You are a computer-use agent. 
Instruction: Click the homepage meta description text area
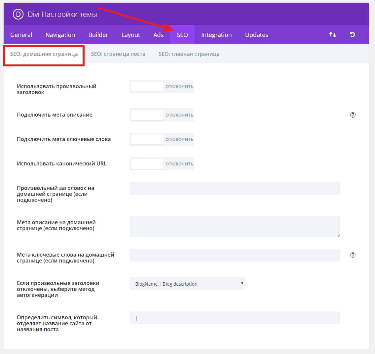(234, 226)
